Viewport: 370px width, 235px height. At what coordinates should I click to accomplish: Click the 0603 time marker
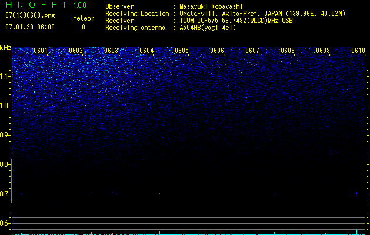click(x=111, y=51)
